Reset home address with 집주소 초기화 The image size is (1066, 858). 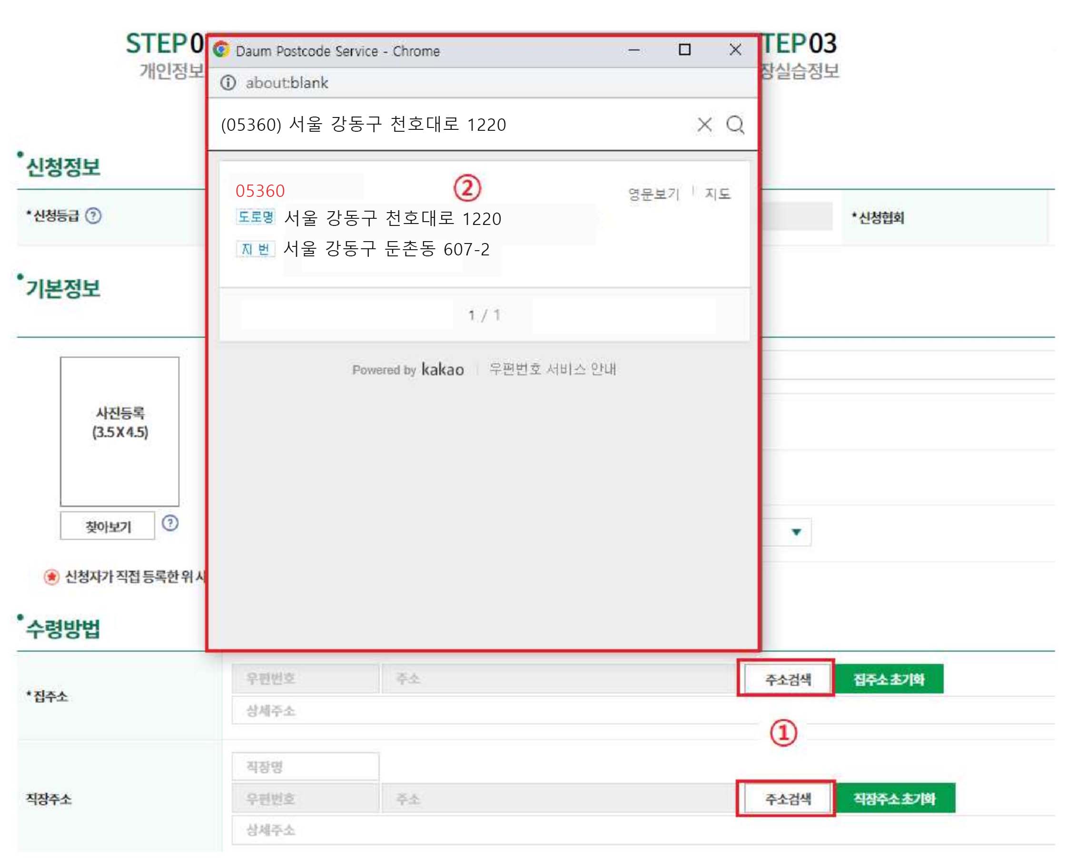coord(889,680)
